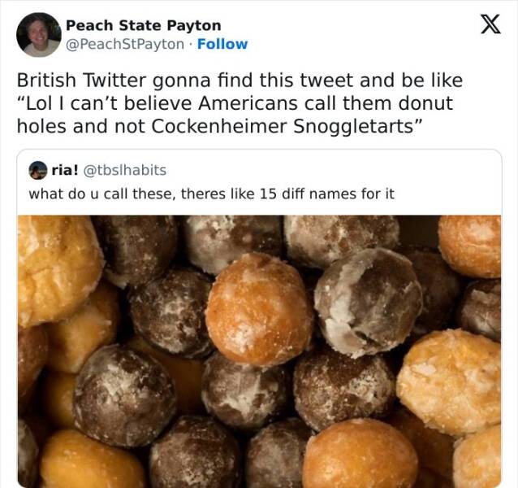Open the Peach State Payton display name

[143, 26]
